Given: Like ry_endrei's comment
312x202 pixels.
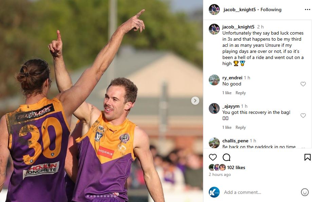Looking at the screenshot, I should coord(303,84).
